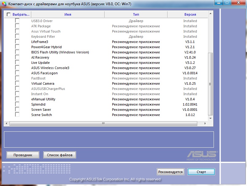Open Список файлов button
Viewport: 247px width, 186px height.
(60, 155)
